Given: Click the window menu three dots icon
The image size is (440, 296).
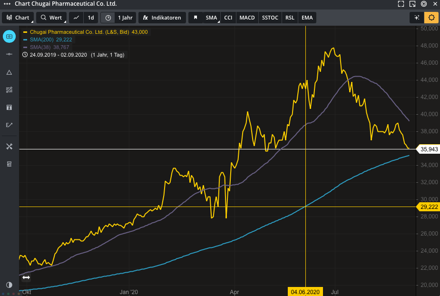Looking at the screenshot, I should 7,4.
